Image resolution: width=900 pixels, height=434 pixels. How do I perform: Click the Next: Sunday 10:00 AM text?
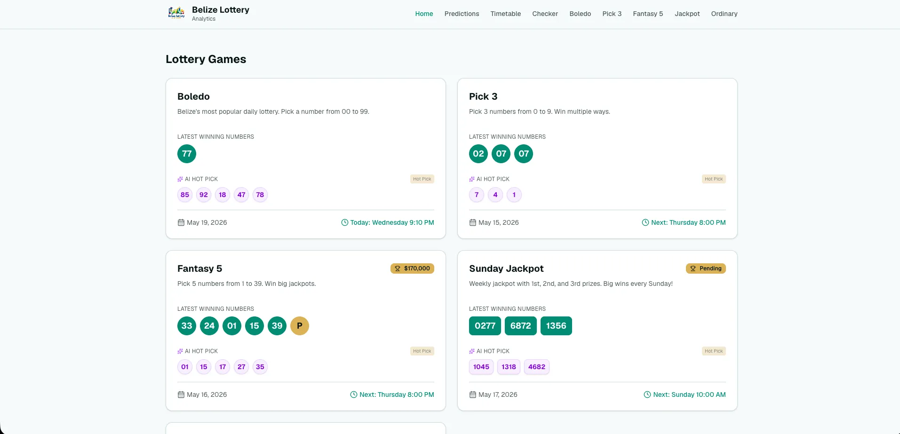click(689, 395)
